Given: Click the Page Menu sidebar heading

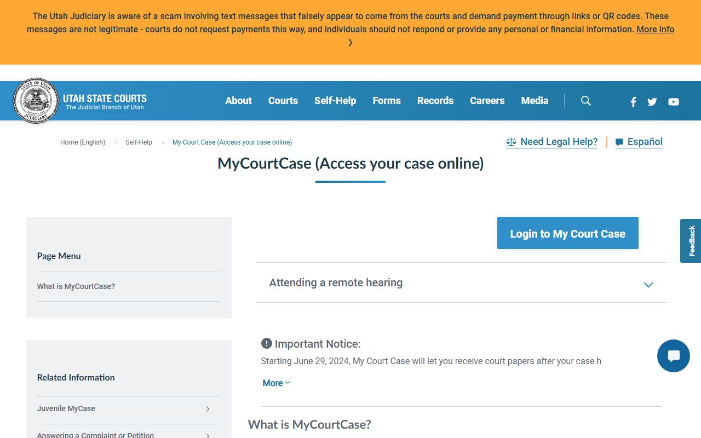Looking at the screenshot, I should pos(59,256).
